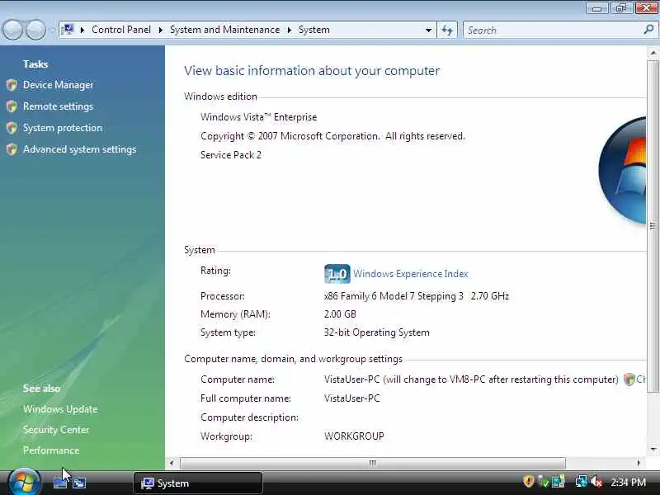Click the Full computer name VistaUser-PC value

[x=352, y=398]
